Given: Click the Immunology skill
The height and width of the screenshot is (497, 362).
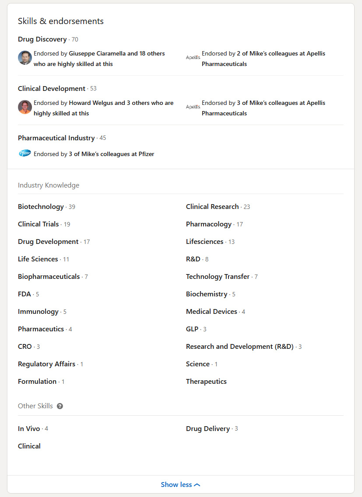Looking at the screenshot, I should coord(38,311).
